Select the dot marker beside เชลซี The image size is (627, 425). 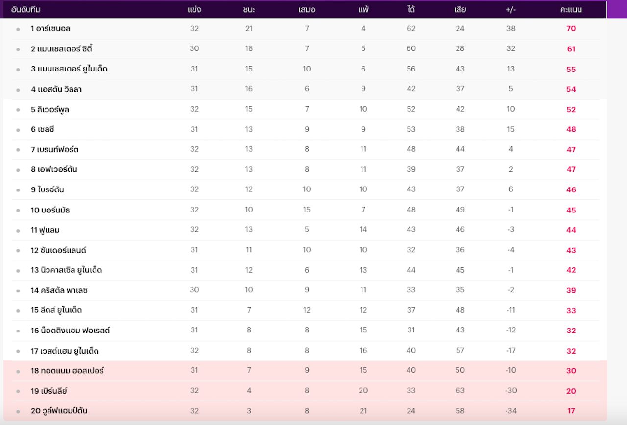[18, 130]
